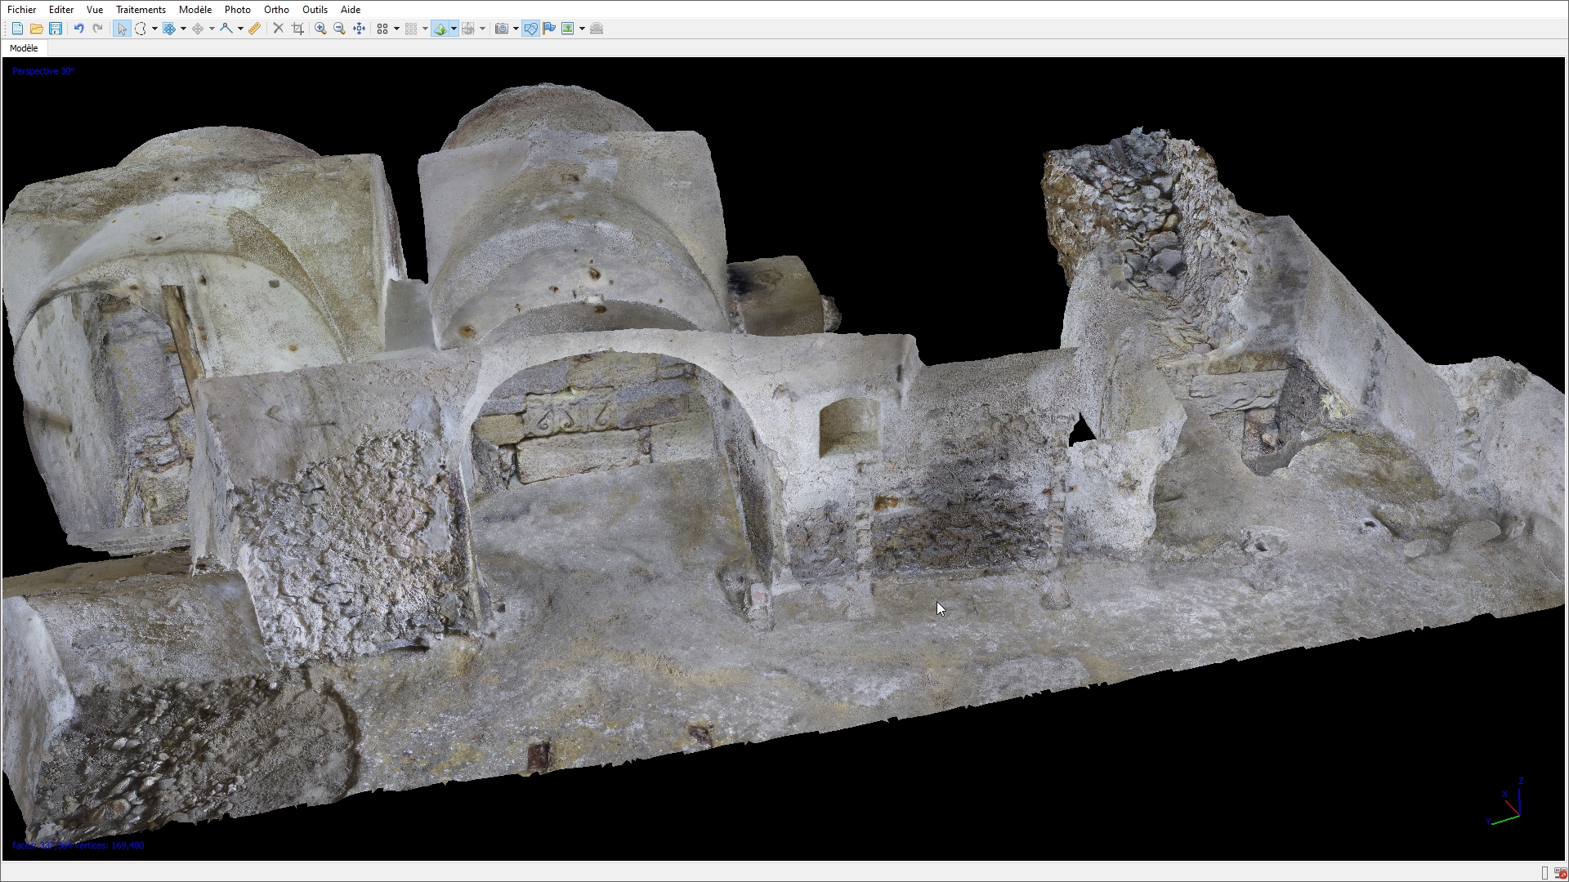1569x882 pixels.
Task: Expand the camera capture dropdown arrow
Action: tap(516, 29)
